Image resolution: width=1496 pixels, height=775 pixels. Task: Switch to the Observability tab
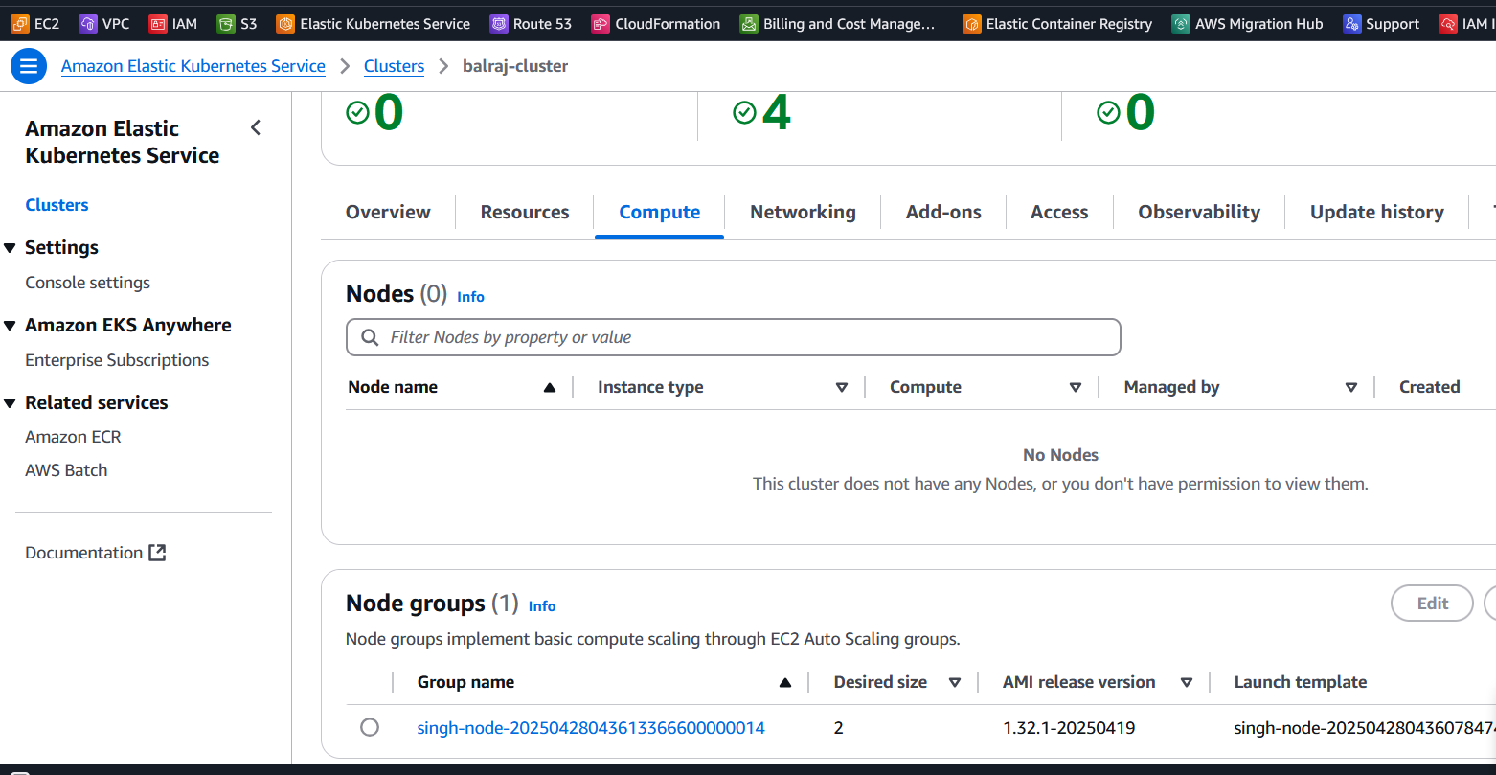click(1199, 212)
